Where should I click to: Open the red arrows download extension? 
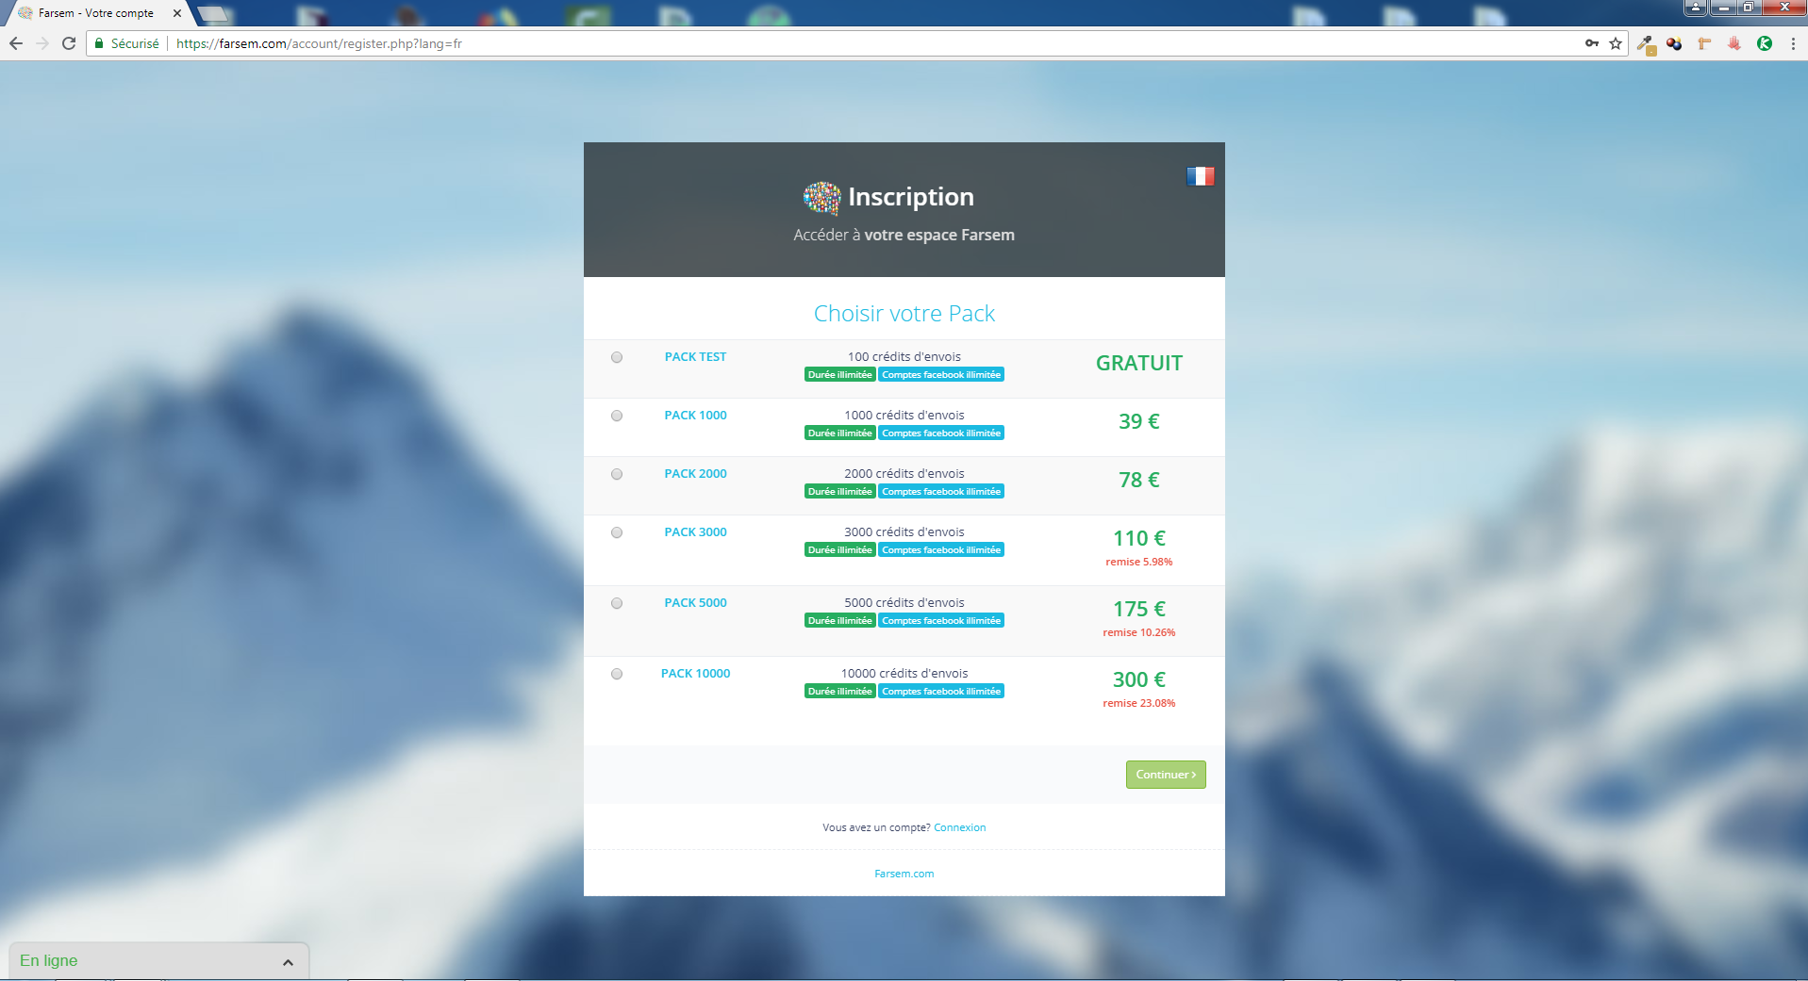pyautogui.click(x=1734, y=43)
